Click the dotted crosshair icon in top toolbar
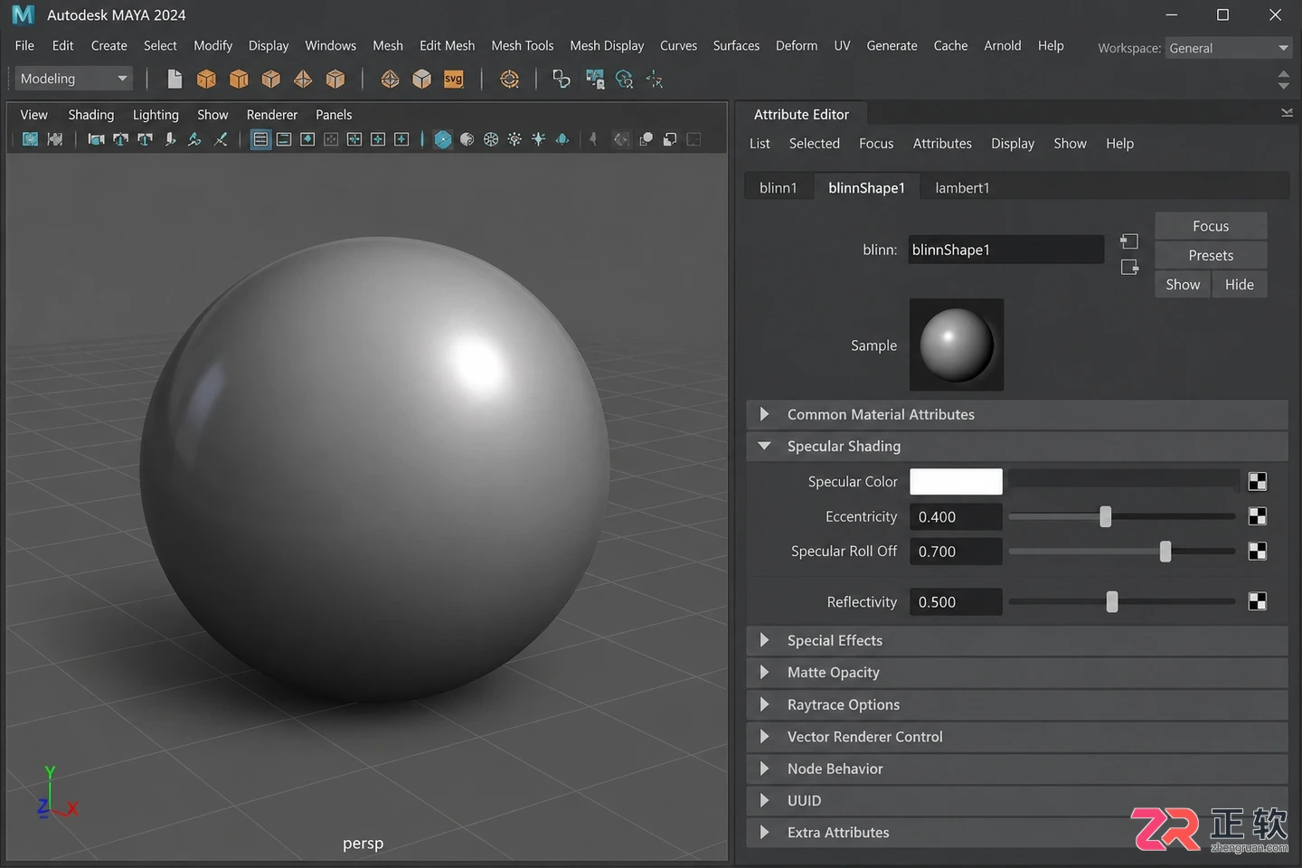1302x868 pixels. coord(655,80)
